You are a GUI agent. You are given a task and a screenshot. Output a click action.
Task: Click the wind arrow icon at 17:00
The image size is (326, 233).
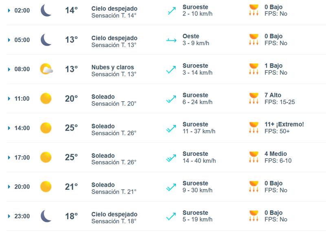tap(171, 158)
